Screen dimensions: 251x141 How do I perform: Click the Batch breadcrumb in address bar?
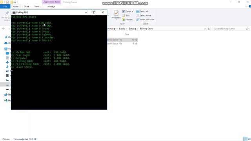122,29
